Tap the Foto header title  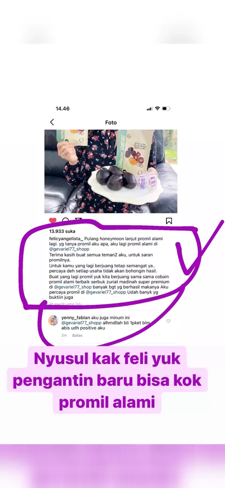pyautogui.click(x=111, y=122)
